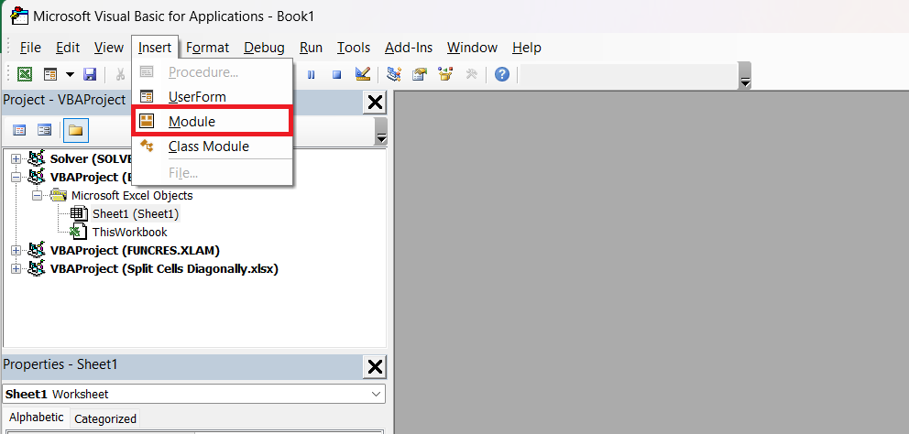The image size is (909, 434).
Task: Click the Save toolbar icon
Action: (x=90, y=74)
